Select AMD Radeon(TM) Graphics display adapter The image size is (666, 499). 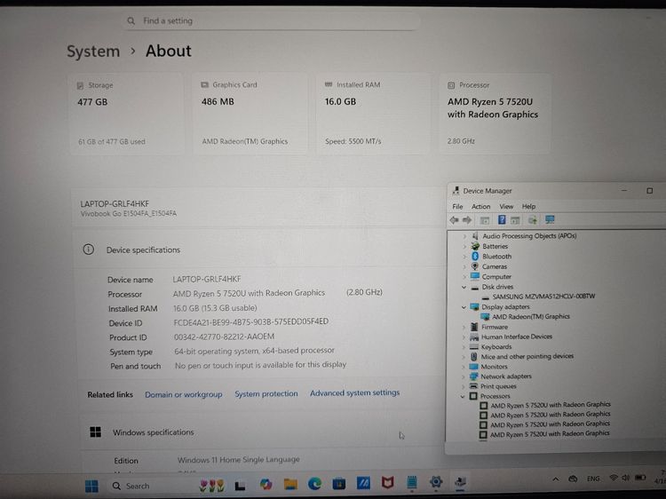click(530, 316)
